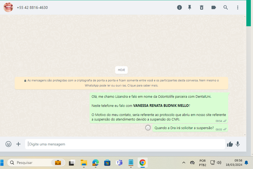253x169 pixels.
Task: Open the Windows Start menu
Action: 2,163
